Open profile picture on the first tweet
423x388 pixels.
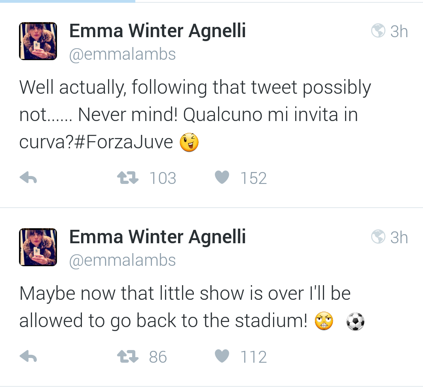(x=38, y=41)
